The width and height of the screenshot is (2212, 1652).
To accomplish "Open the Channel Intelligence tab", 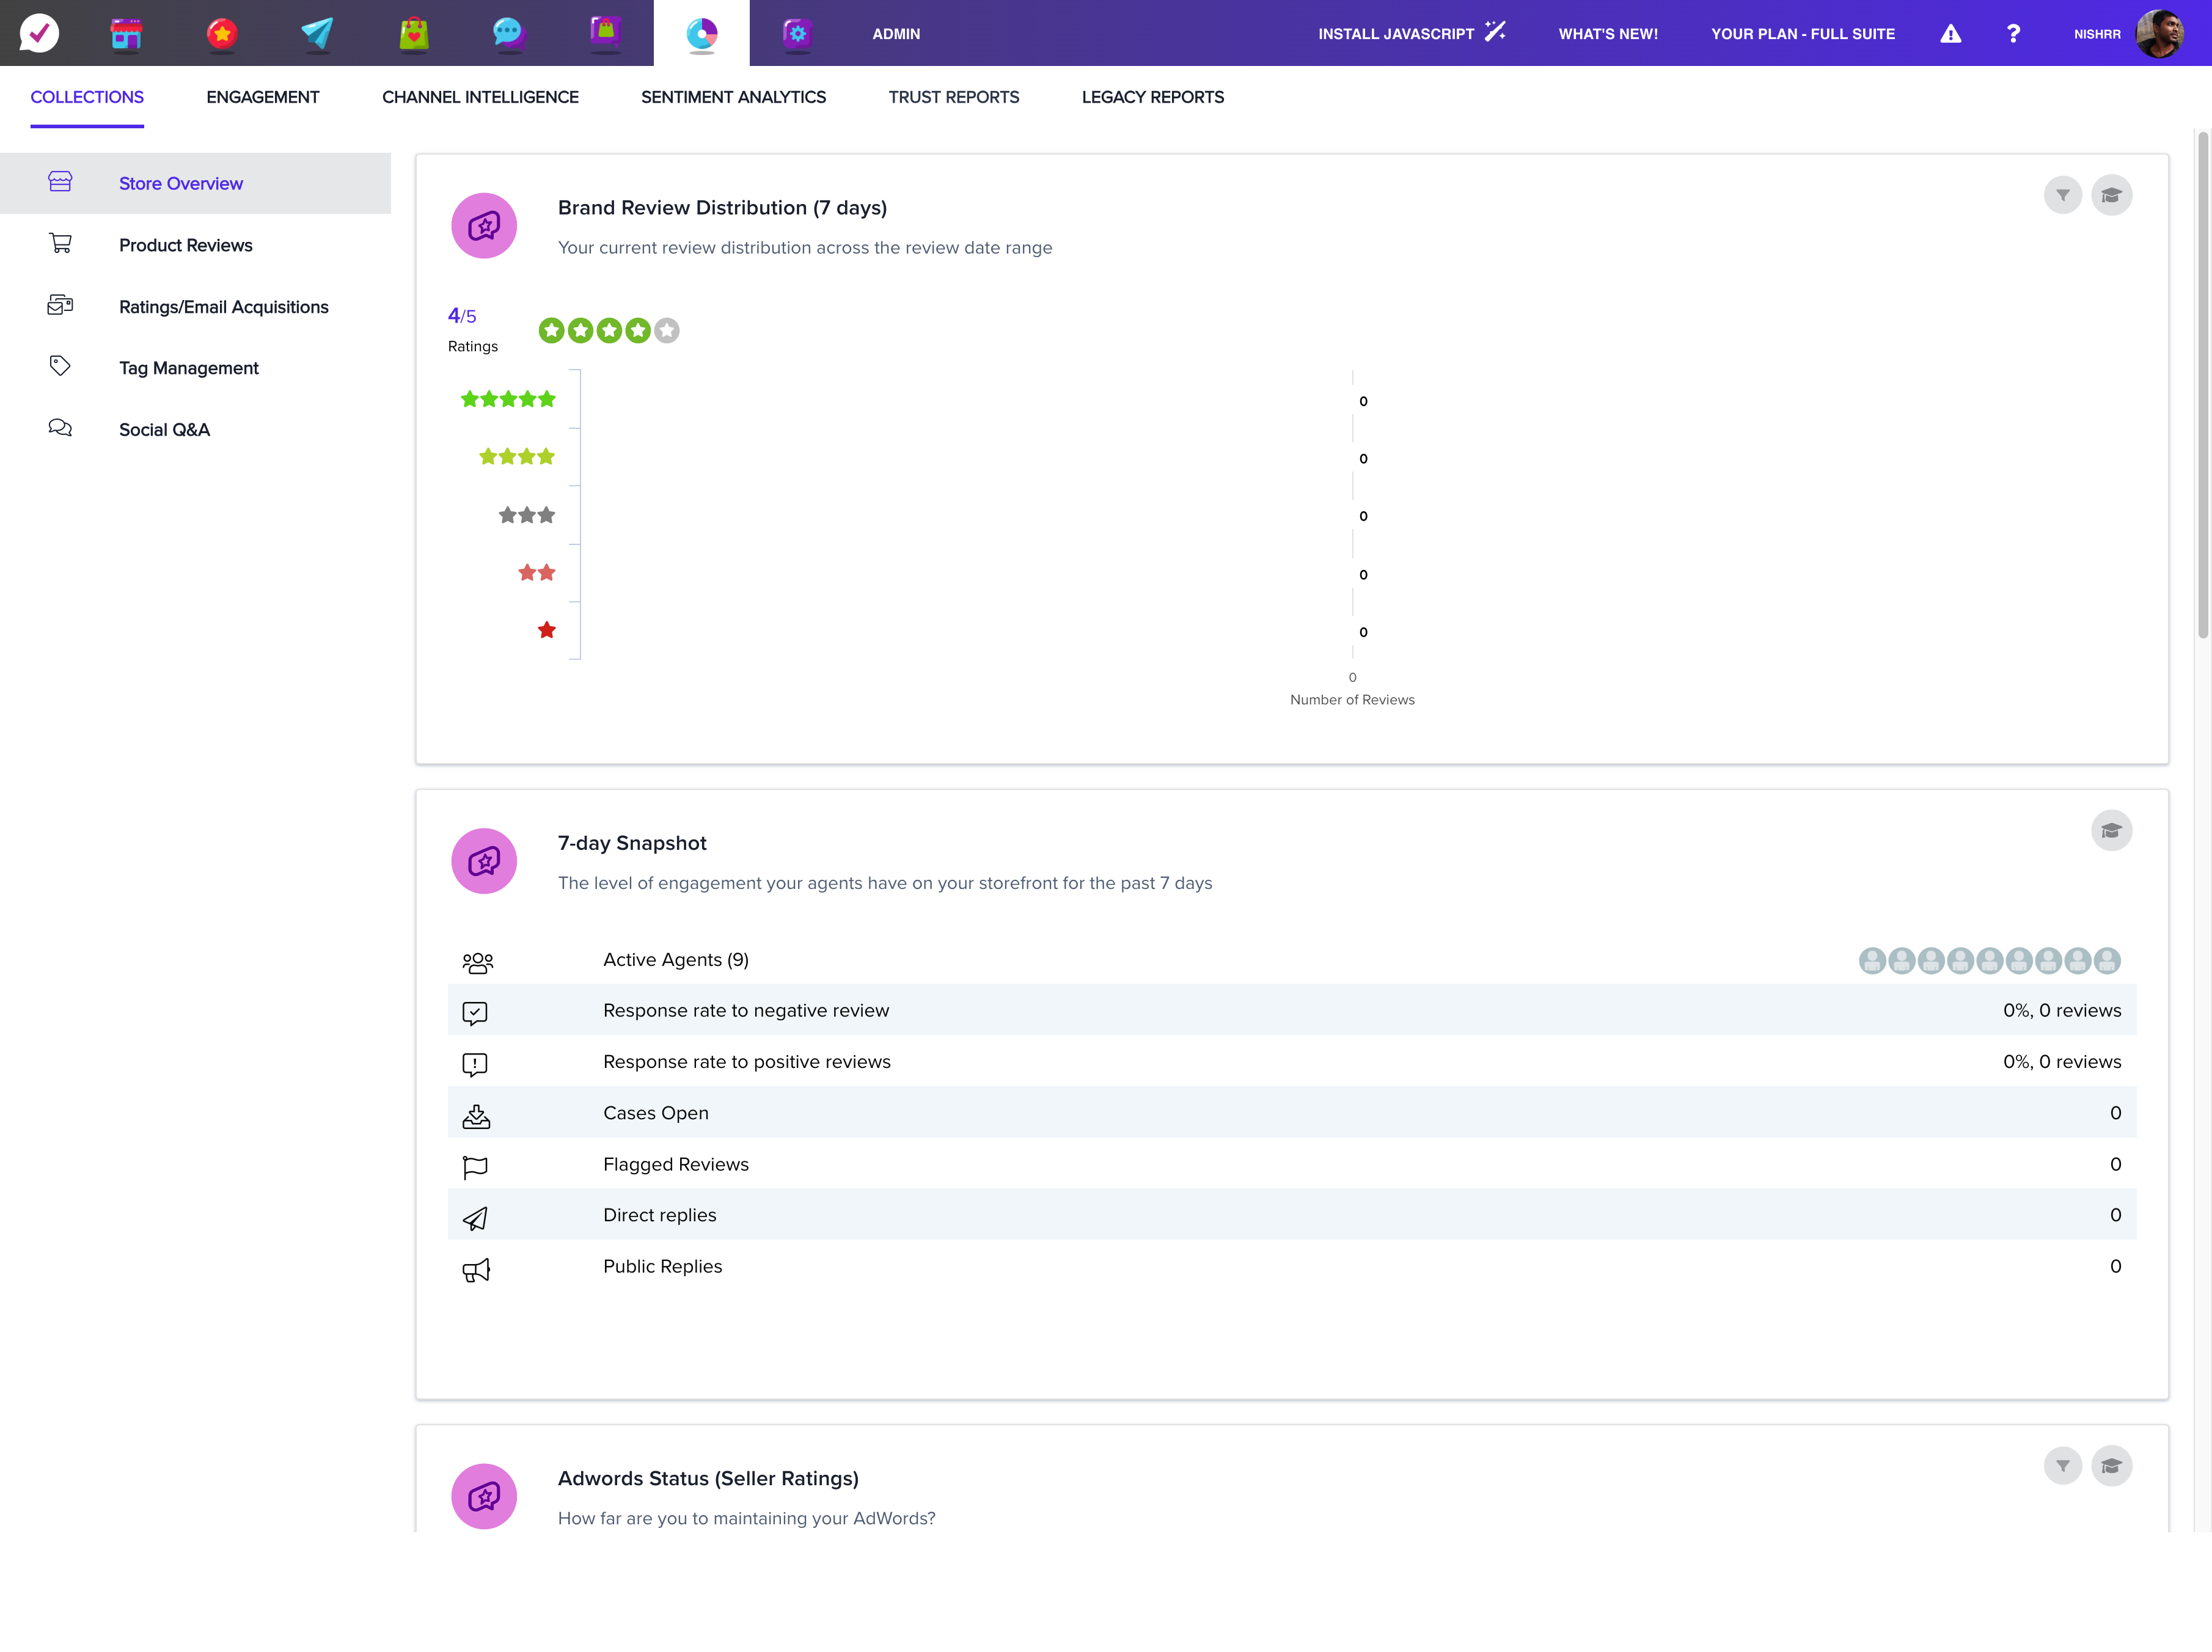I will click(480, 97).
